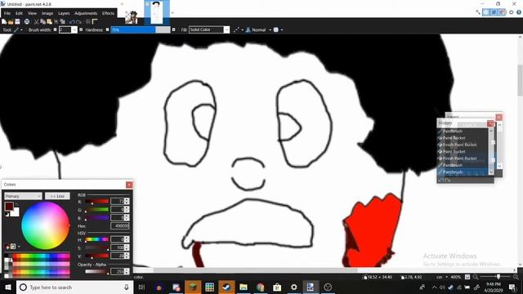Open the Image menu
Screen dimensions: 523x294
(47, 13)
